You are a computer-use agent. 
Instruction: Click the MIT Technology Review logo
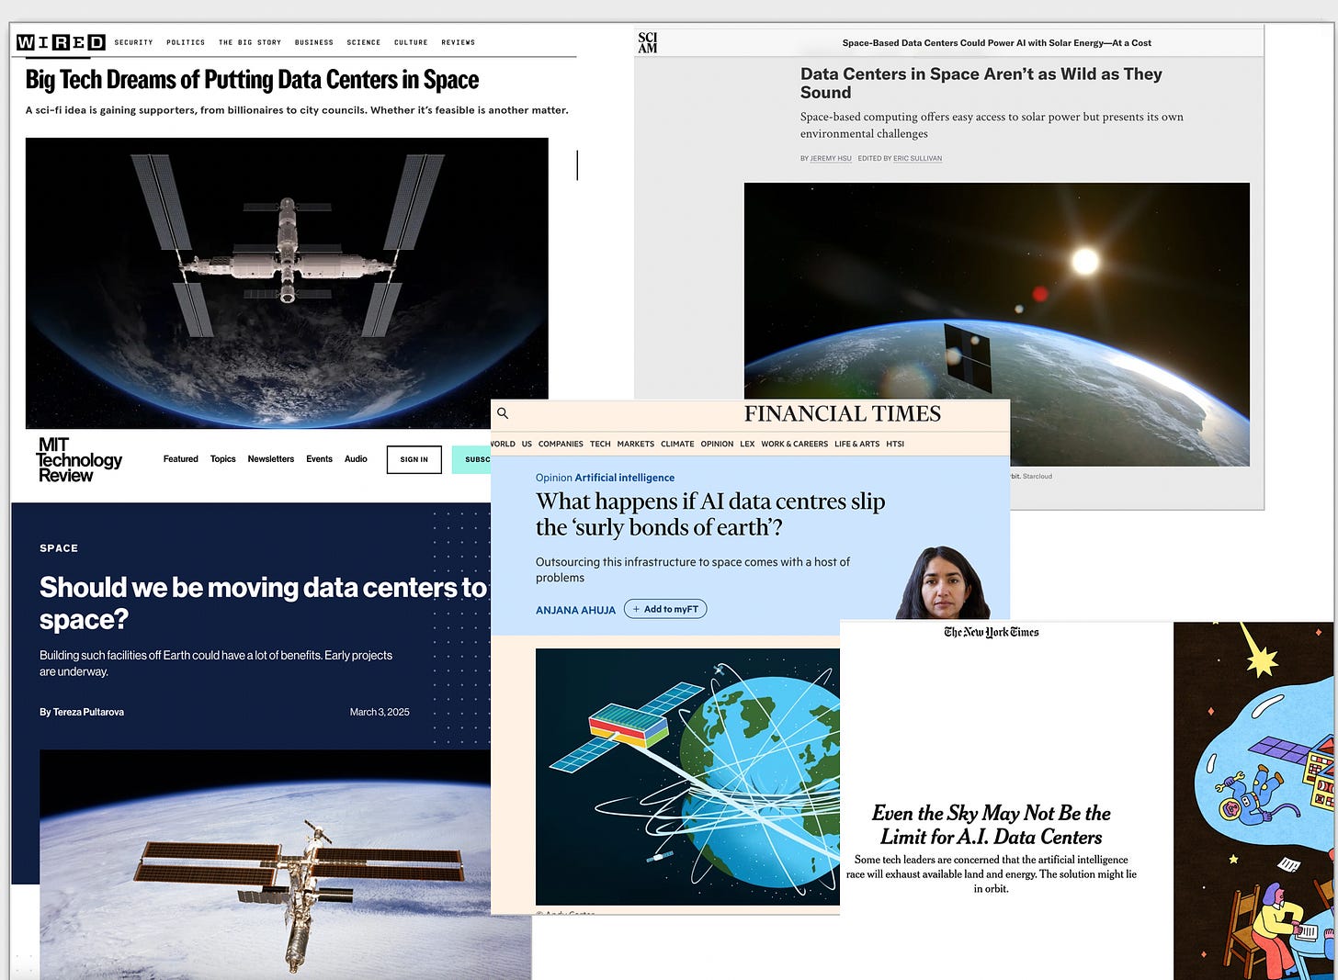click(79, 459)
